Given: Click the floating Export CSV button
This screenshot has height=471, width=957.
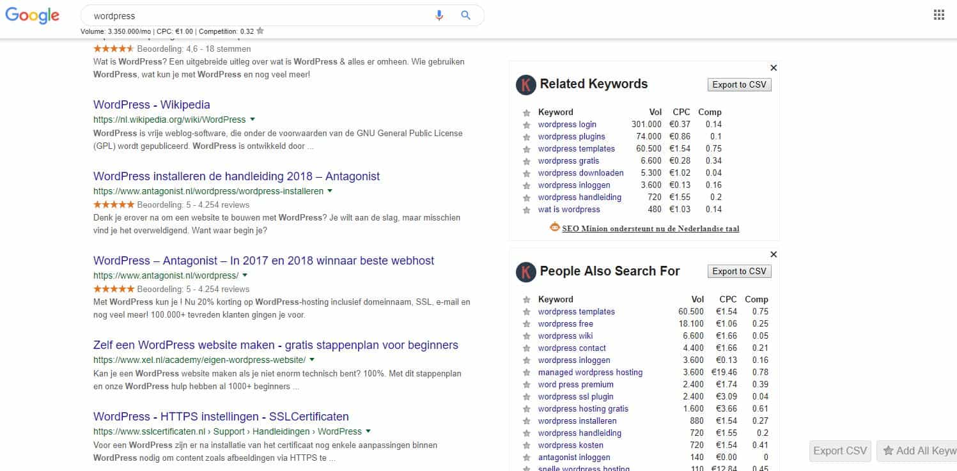Looking at the screenshot, I should 840,451.
